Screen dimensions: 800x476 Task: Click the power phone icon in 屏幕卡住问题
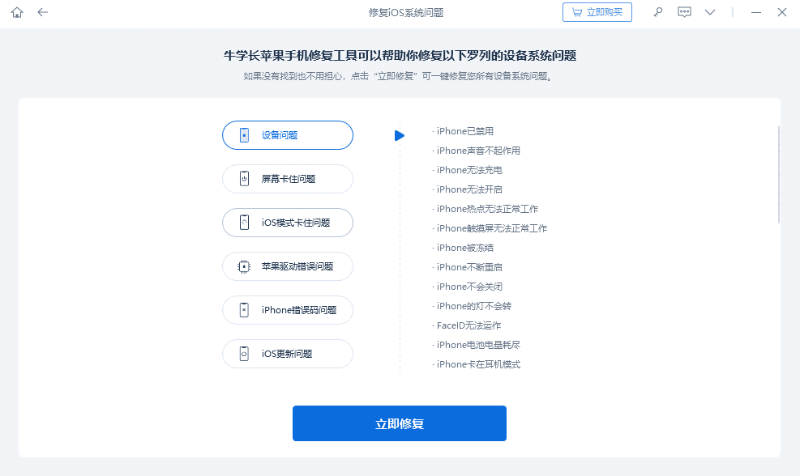(x=245, y=179)
